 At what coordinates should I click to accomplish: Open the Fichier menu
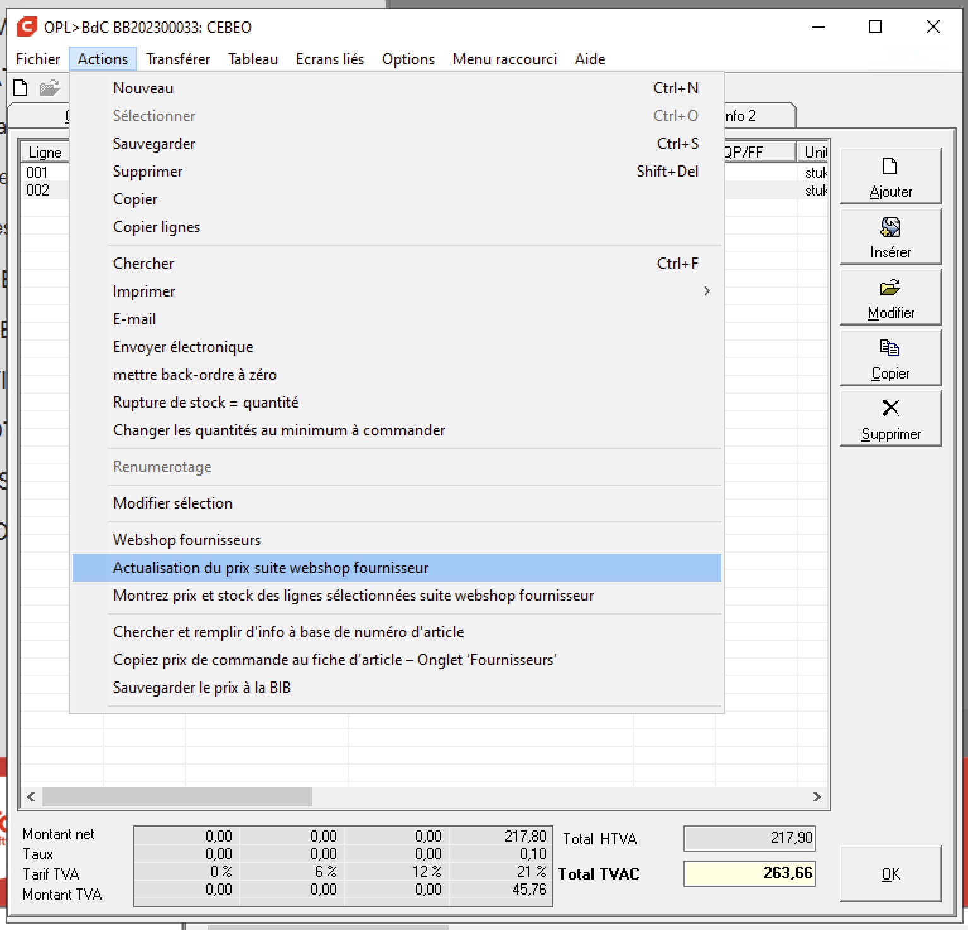pyautogui.click(x=38, y=59)
